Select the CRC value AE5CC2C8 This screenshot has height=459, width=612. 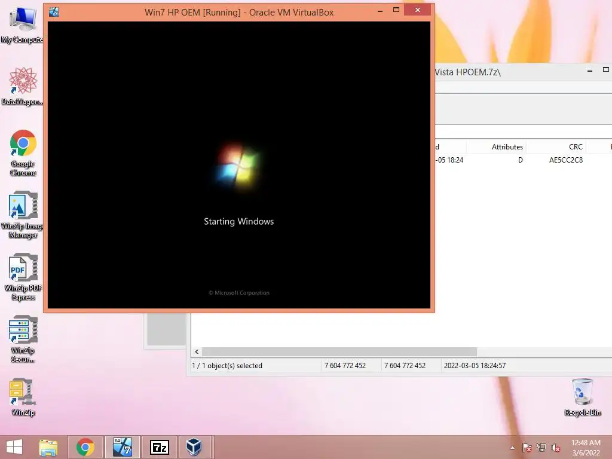pos(565,160)
